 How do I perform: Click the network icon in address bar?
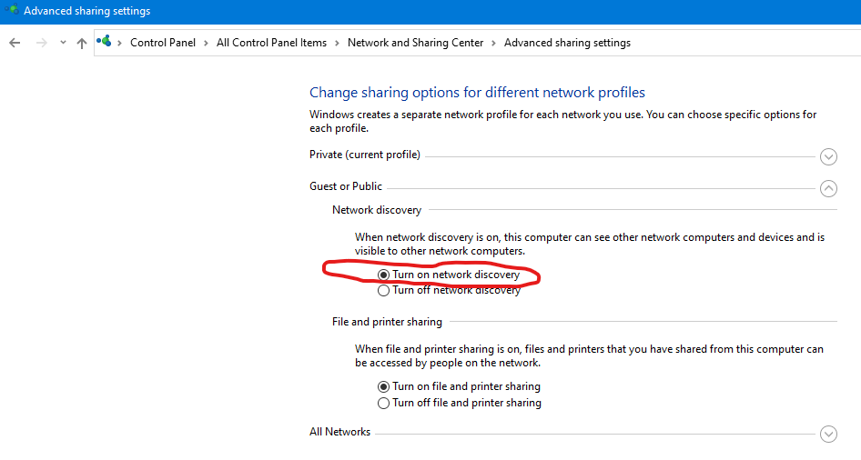point(104,41)
